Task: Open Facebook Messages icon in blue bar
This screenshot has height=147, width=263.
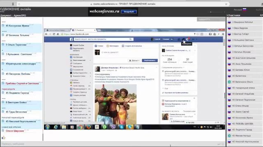Action: [x=183, y=39]
